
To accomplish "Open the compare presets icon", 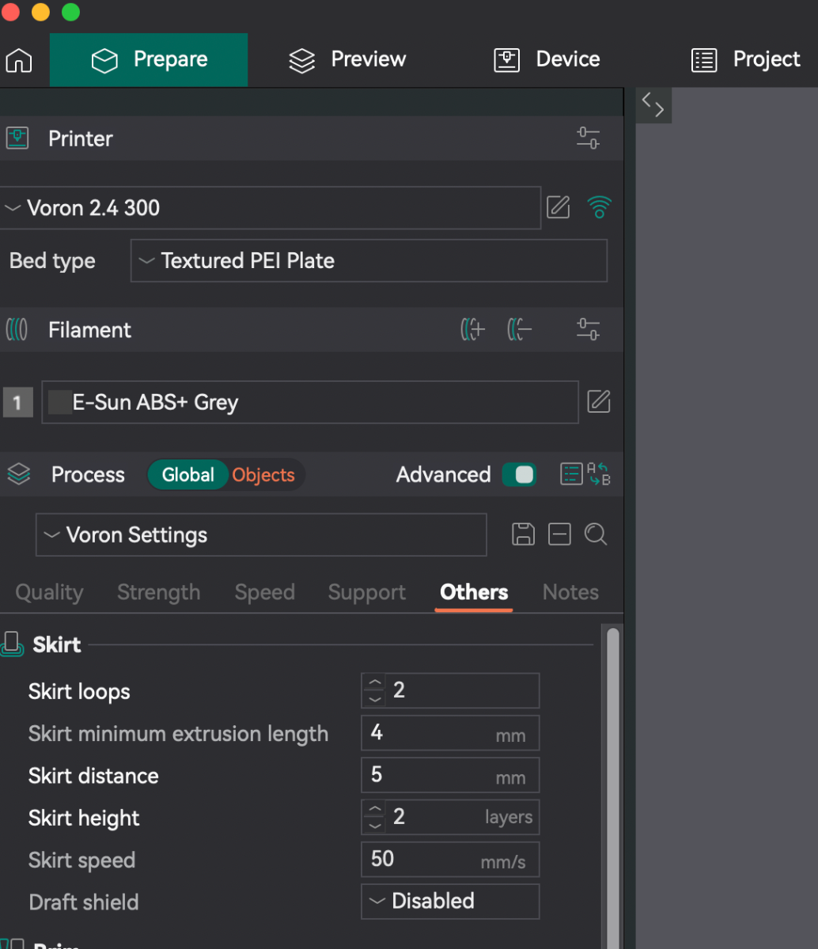I will pyautogui.click(x=585, y=475).
